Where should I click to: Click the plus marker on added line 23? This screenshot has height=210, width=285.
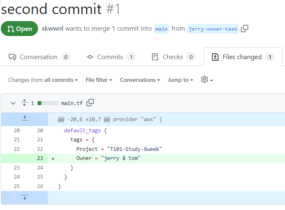pyautogui.click(x=53, y=159)
